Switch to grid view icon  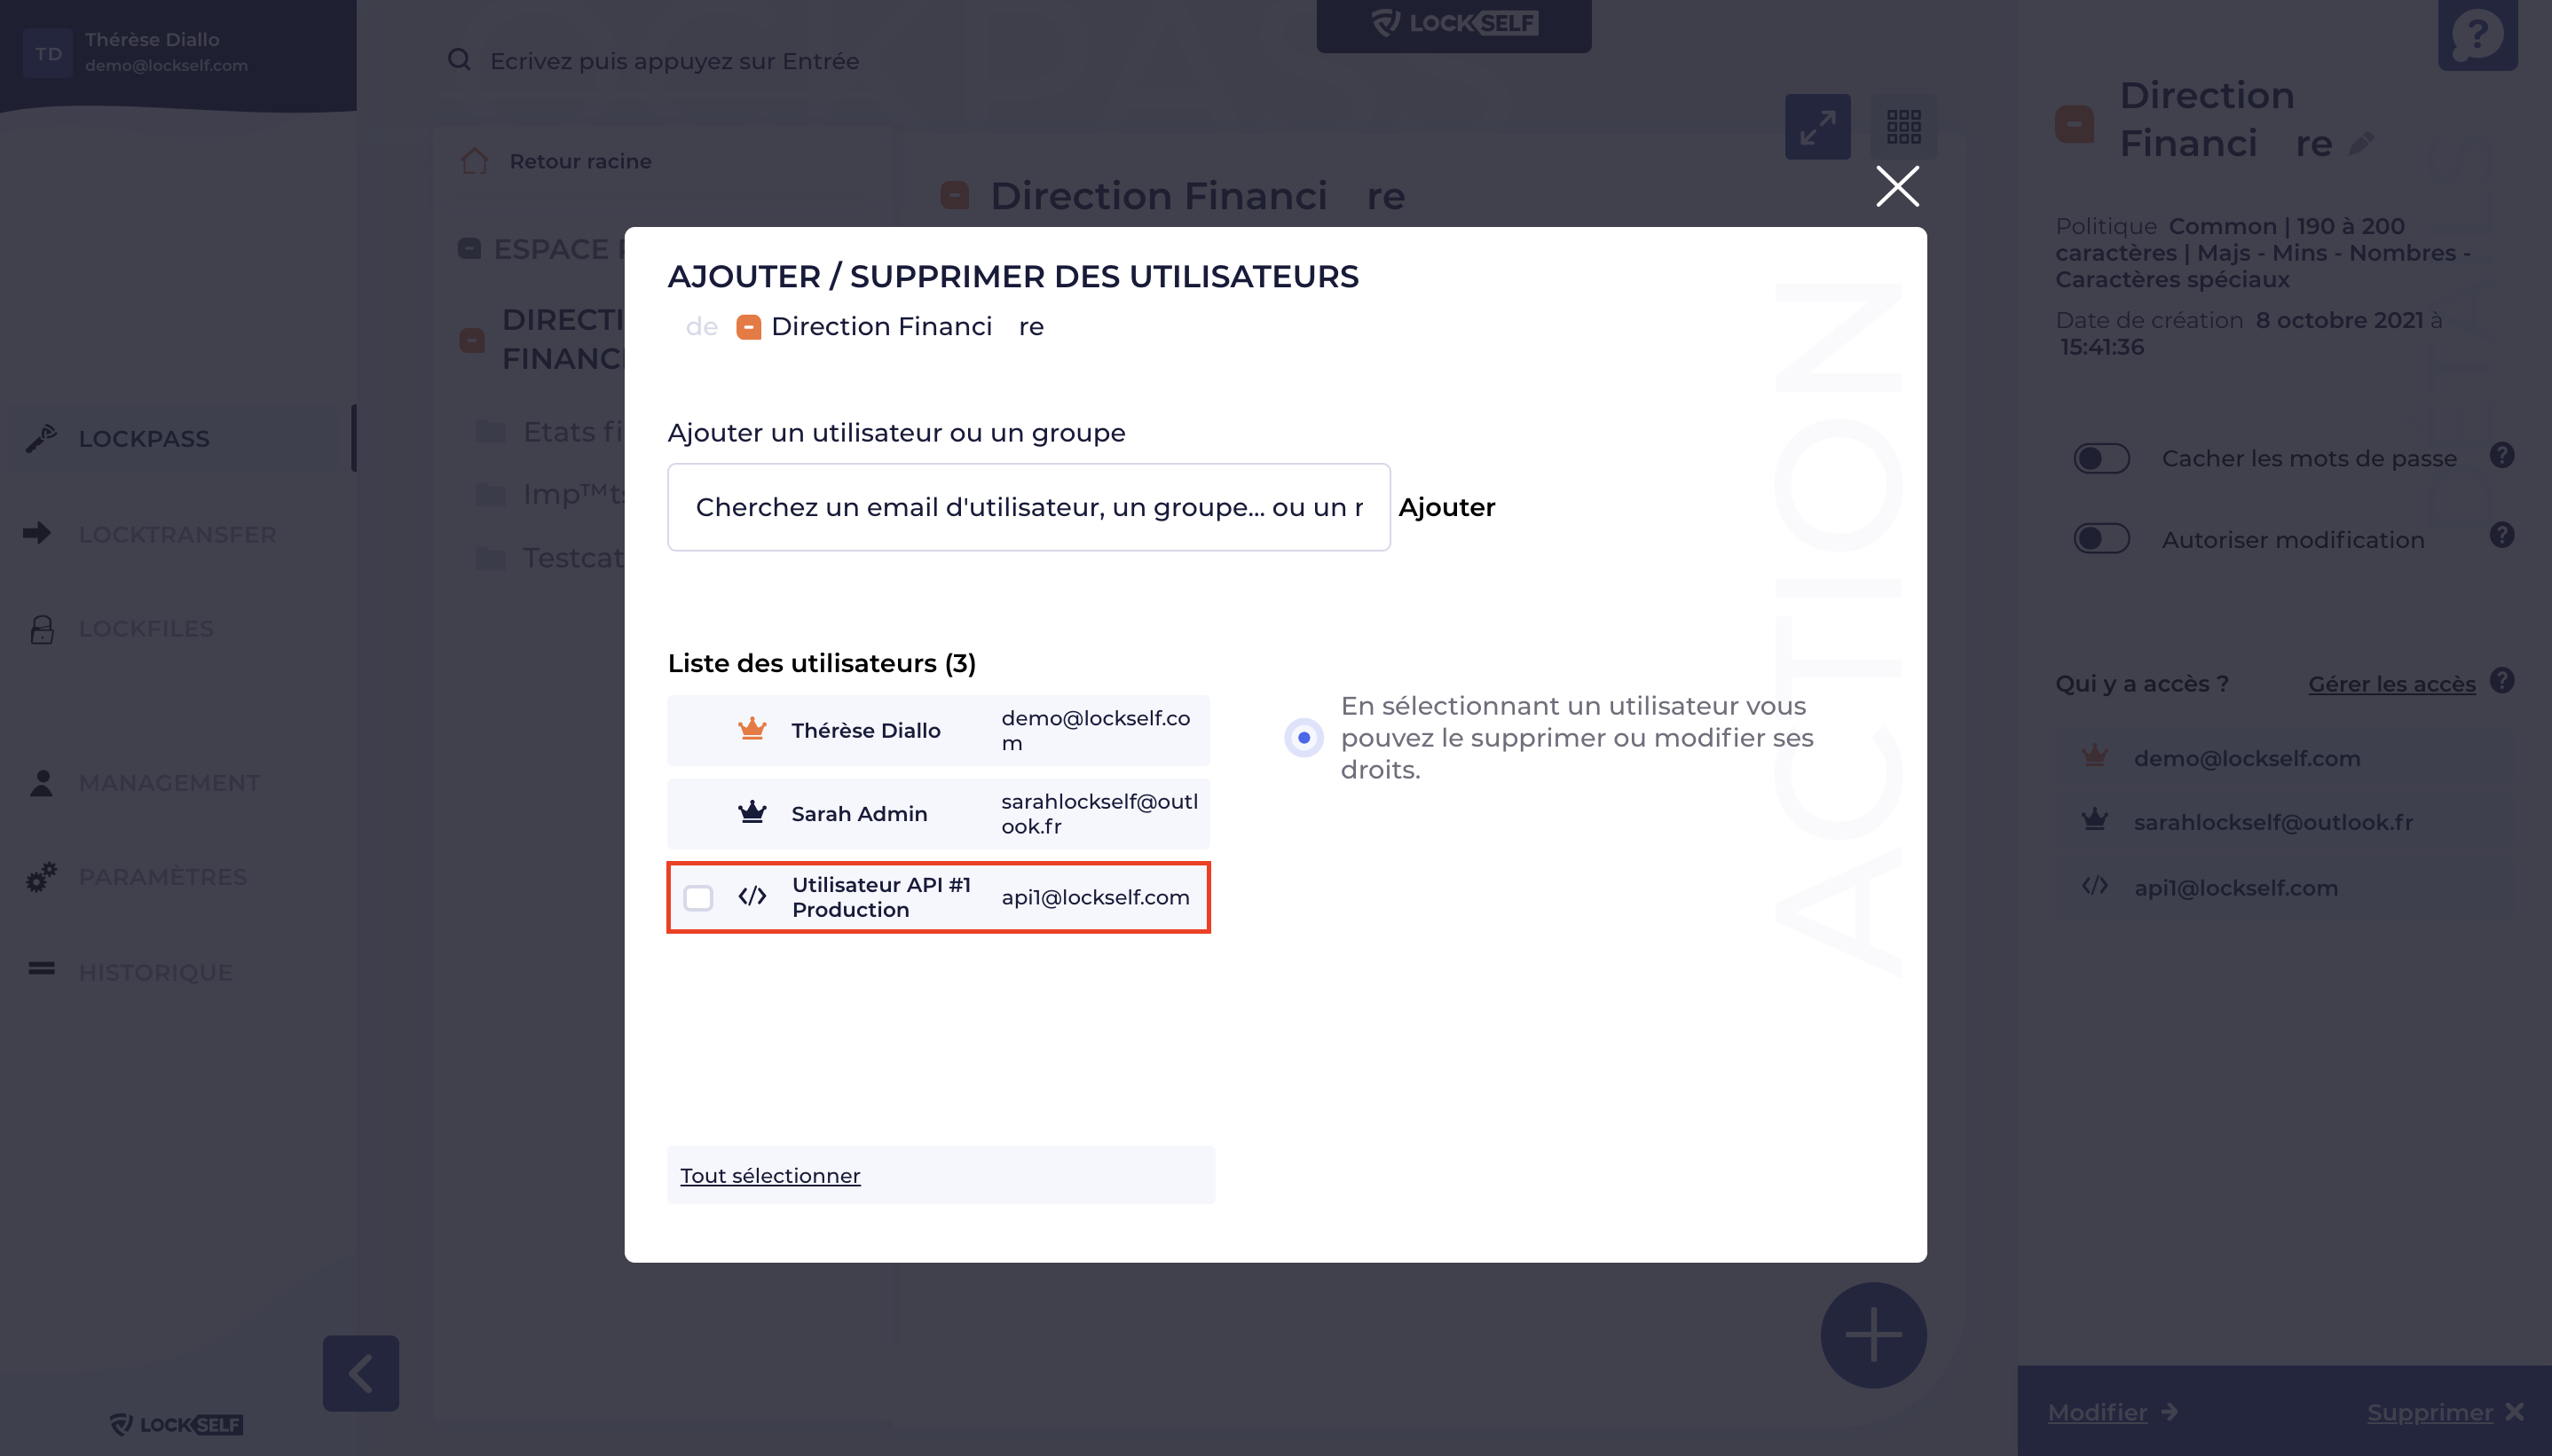click(1902, 127)
